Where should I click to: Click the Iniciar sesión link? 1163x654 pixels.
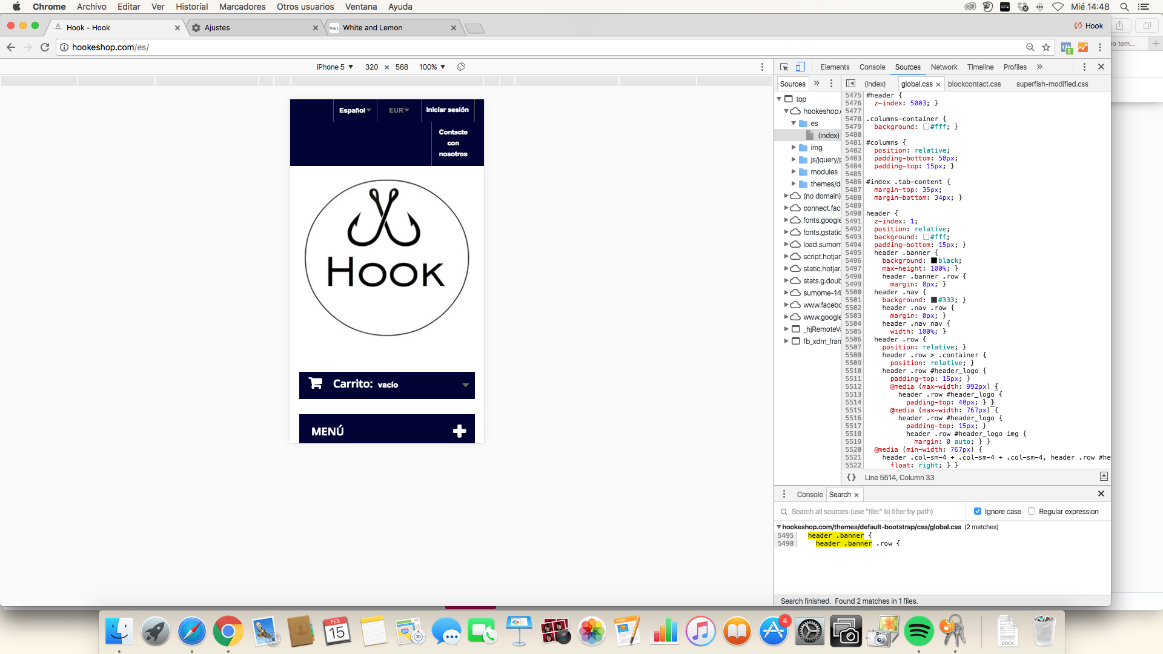447,110
